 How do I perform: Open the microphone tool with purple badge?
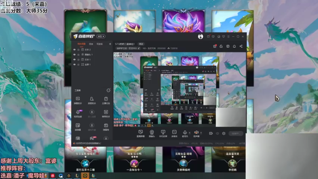click(x=78, y=114)
